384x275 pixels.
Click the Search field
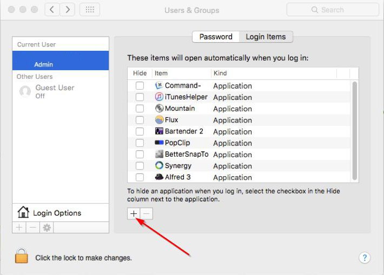pos(333,10)
